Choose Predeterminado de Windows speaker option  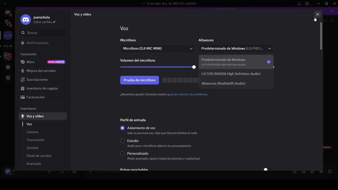[x=236, y=62]
